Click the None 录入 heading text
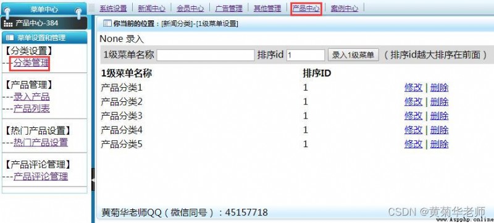This screenshot has width=494, height=223. point(122,39)
